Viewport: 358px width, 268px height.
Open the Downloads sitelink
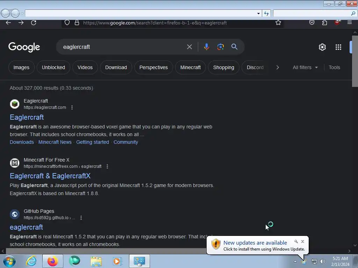pyautogui.click(x=22, y=142)
